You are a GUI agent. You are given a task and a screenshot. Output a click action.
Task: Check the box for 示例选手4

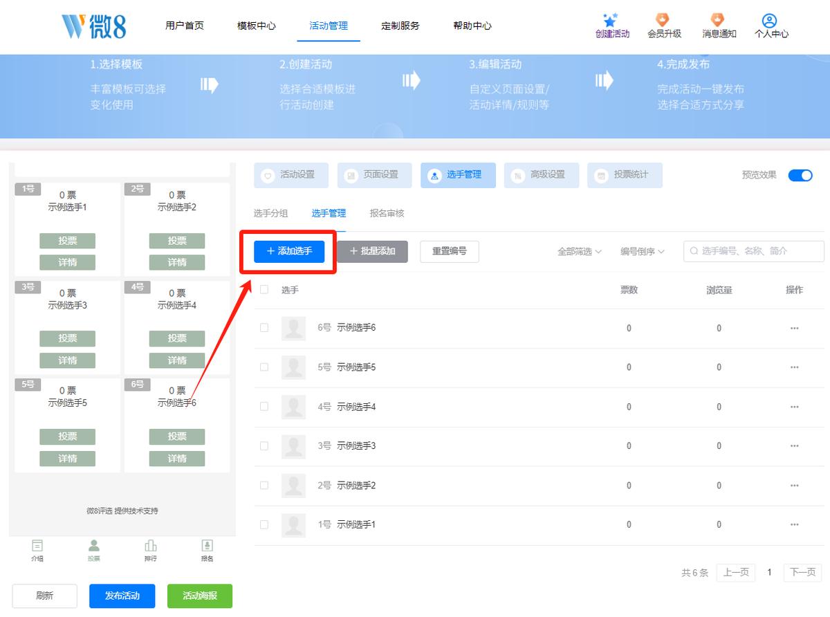click(x=264, y=407)
